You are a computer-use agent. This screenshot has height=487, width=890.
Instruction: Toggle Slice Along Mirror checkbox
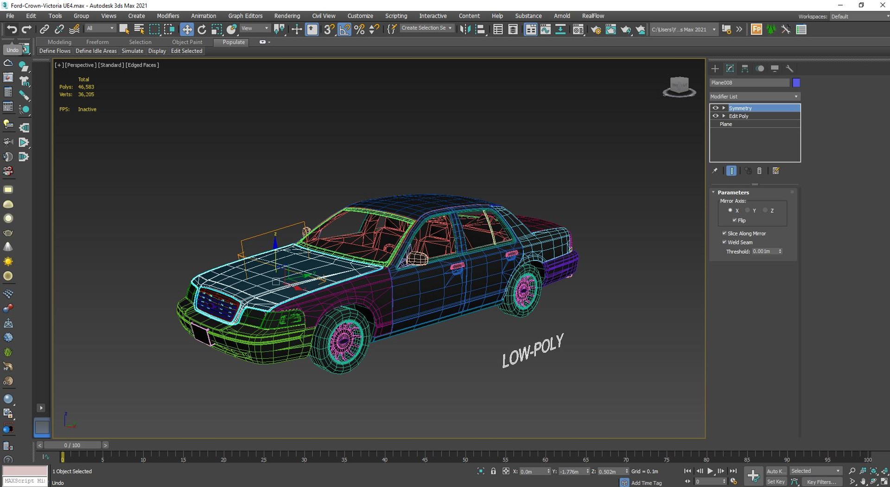point(724,233)
